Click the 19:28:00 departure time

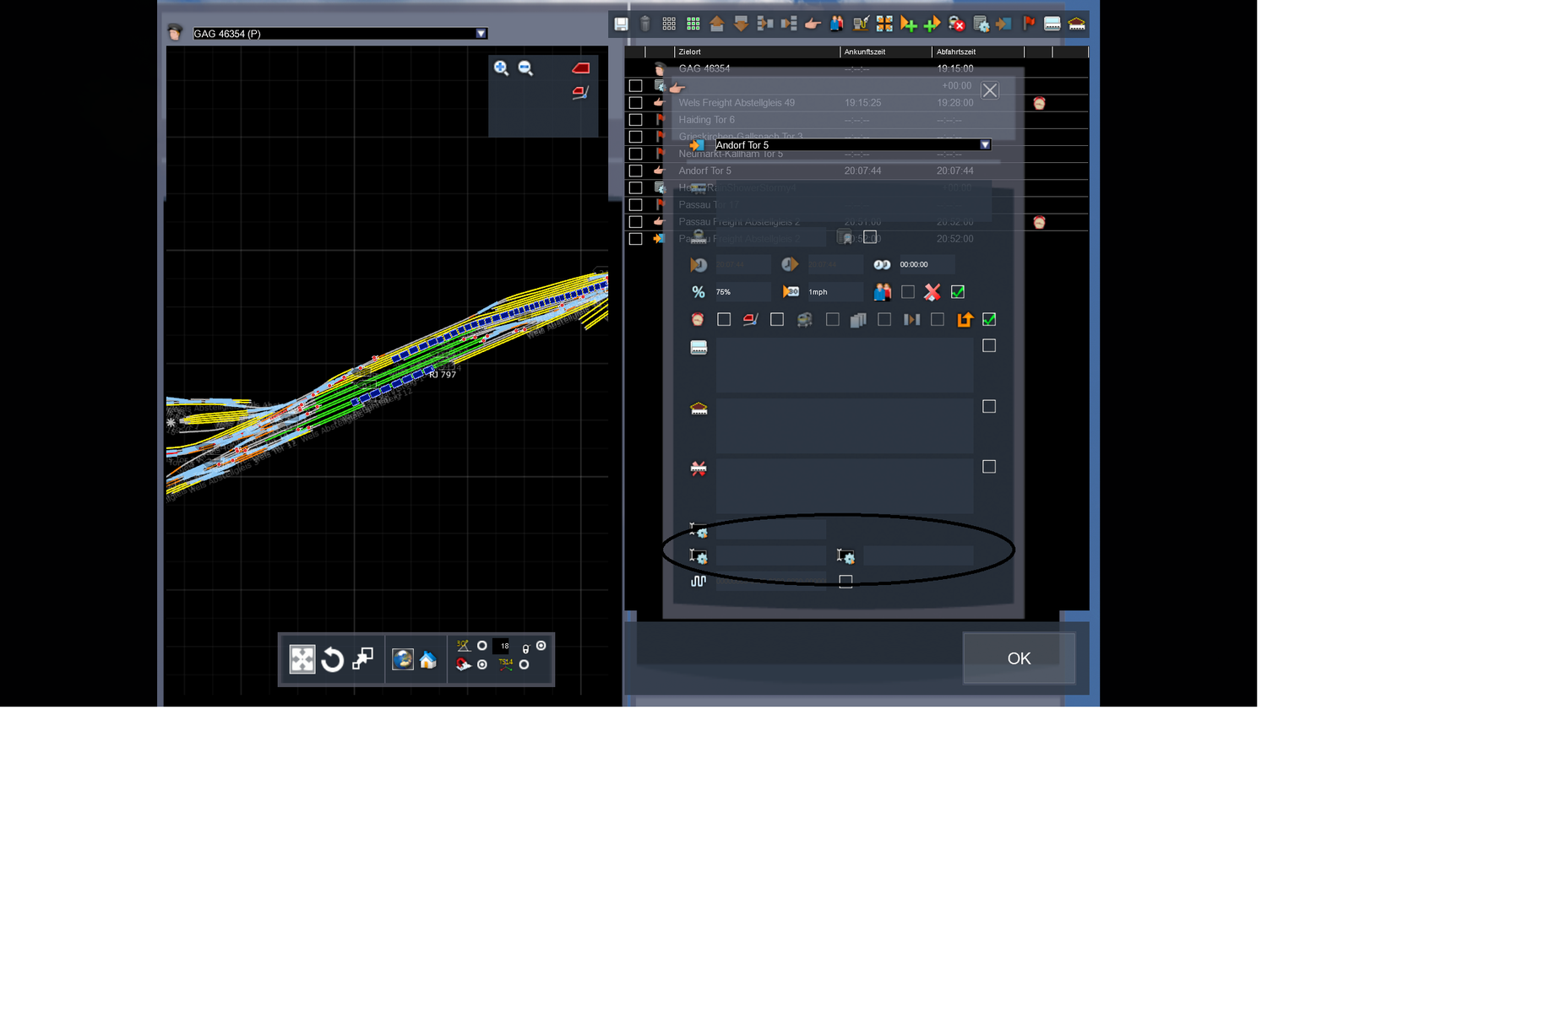coord(954,103)
